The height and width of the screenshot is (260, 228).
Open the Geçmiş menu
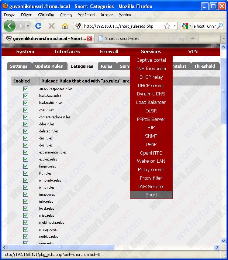click(x=66, y=15)
